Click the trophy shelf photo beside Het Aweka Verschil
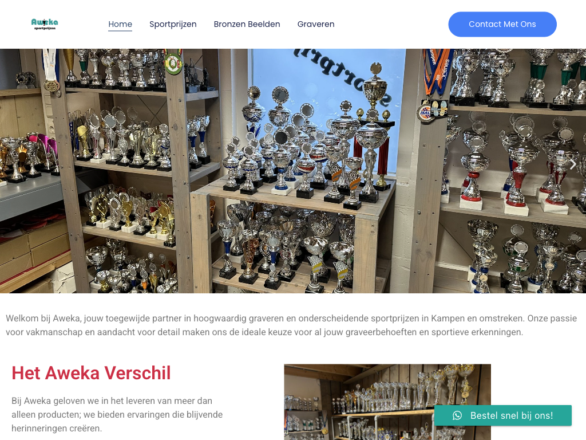The width and height of the screenshot is (586, 440). pos(387,402)
